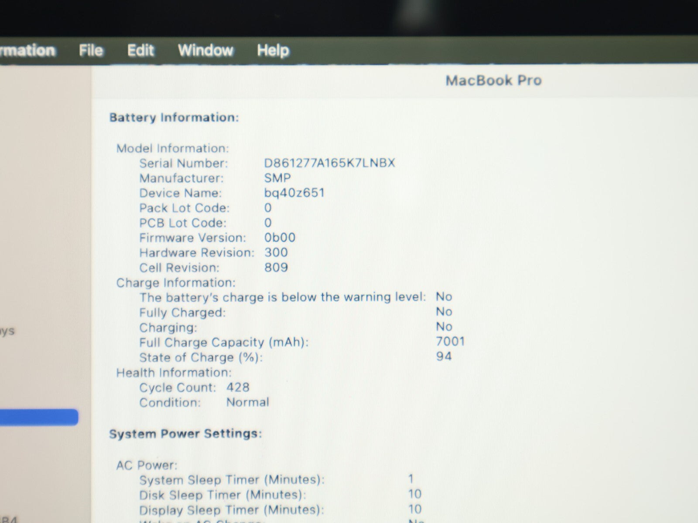The width and height of the screenshot is (698, 523).
Task: Open the System Information app menu
Action: [x=27, y=51]
